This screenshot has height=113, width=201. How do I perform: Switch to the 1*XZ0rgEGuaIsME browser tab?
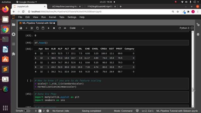[100, 6]
